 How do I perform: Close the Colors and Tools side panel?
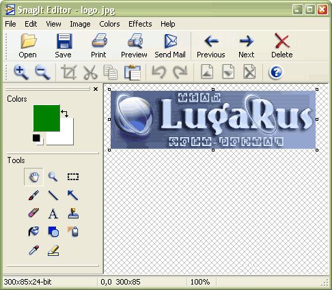[x=96, y=89]
